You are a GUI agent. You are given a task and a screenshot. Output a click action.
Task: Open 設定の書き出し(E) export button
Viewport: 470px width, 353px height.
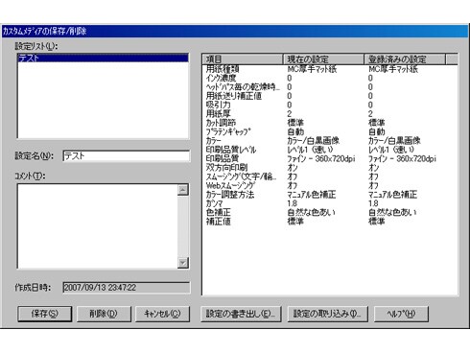click(x=241, y=314)
